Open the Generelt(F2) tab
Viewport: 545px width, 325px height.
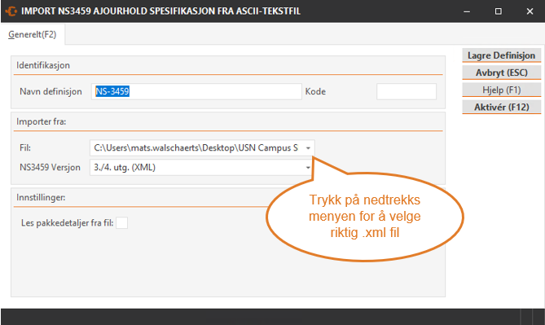[x=33, y=34]
